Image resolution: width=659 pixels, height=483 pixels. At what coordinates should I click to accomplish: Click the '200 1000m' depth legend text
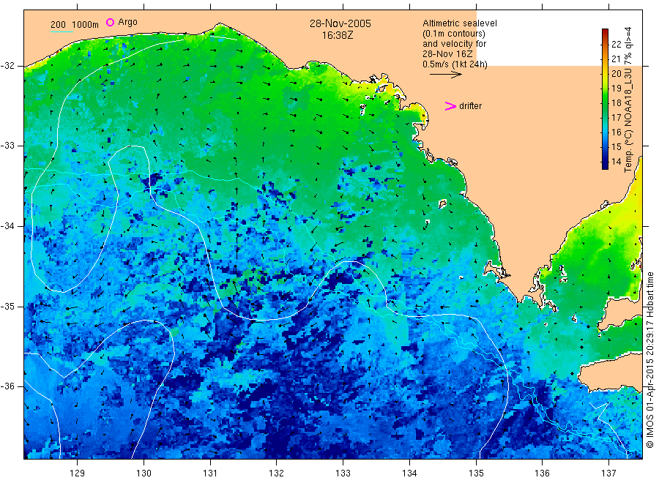point(75,25)
